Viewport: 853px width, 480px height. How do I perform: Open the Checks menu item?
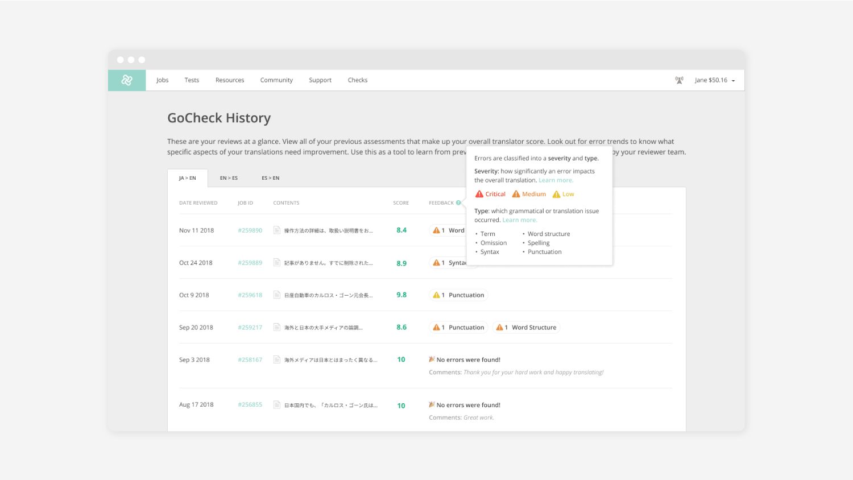click(x=358, y=80)
